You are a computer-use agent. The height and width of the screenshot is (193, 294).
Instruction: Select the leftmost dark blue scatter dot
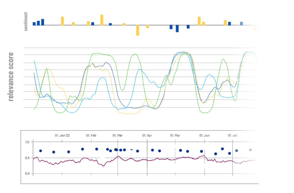pos(41,151)
